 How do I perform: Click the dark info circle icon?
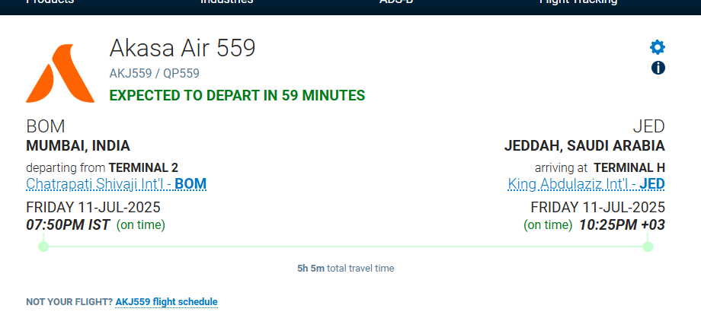tap(658, 68)
